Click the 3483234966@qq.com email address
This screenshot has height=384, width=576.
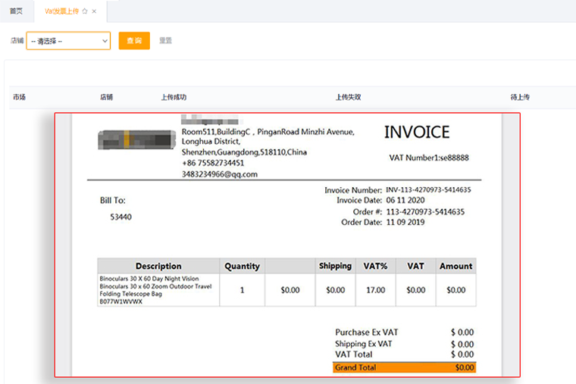click(220, 174)
